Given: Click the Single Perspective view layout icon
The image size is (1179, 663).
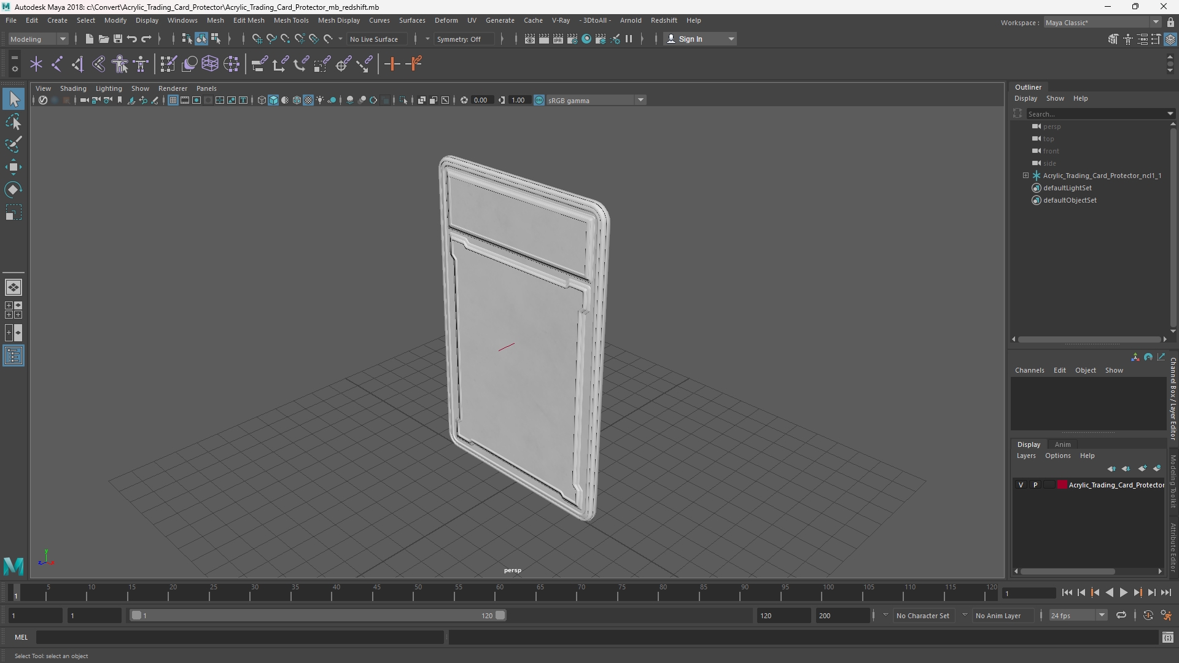Looking at the screenshot, I should coord(14,287).
